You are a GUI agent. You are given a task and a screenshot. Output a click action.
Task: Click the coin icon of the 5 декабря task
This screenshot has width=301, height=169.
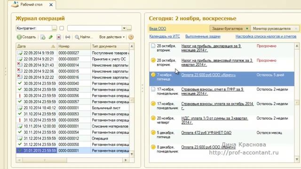153,132
